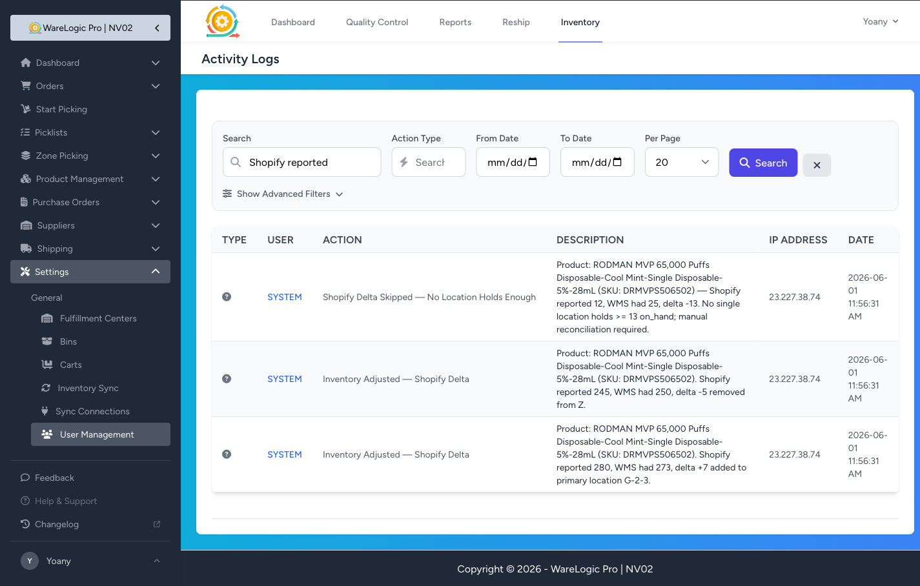The height and width of the screenshot is (586, 920).
Task: Collapse the Settings section chevron
Action: [156, 272]
